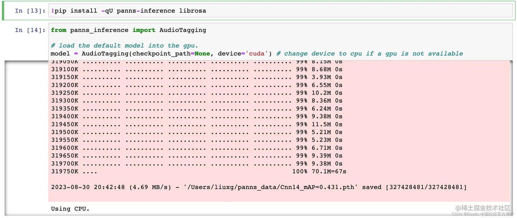Click the pip install code cell input
517x218 pixels.
click(280, 11)
